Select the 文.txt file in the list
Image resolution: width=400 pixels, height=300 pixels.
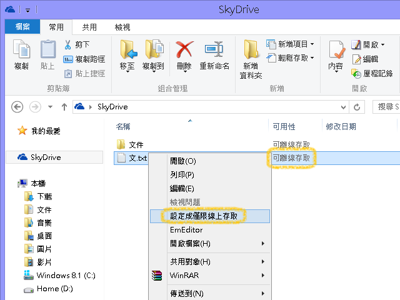tap(132, 158)
